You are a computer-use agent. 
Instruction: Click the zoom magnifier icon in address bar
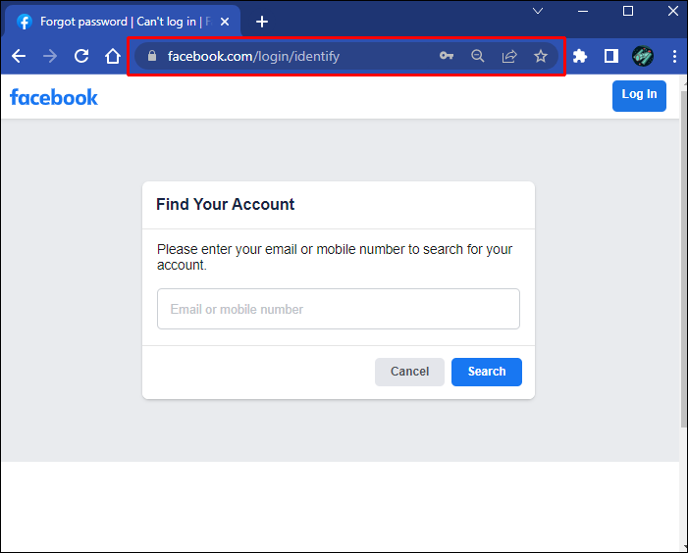tap(478, 56)
